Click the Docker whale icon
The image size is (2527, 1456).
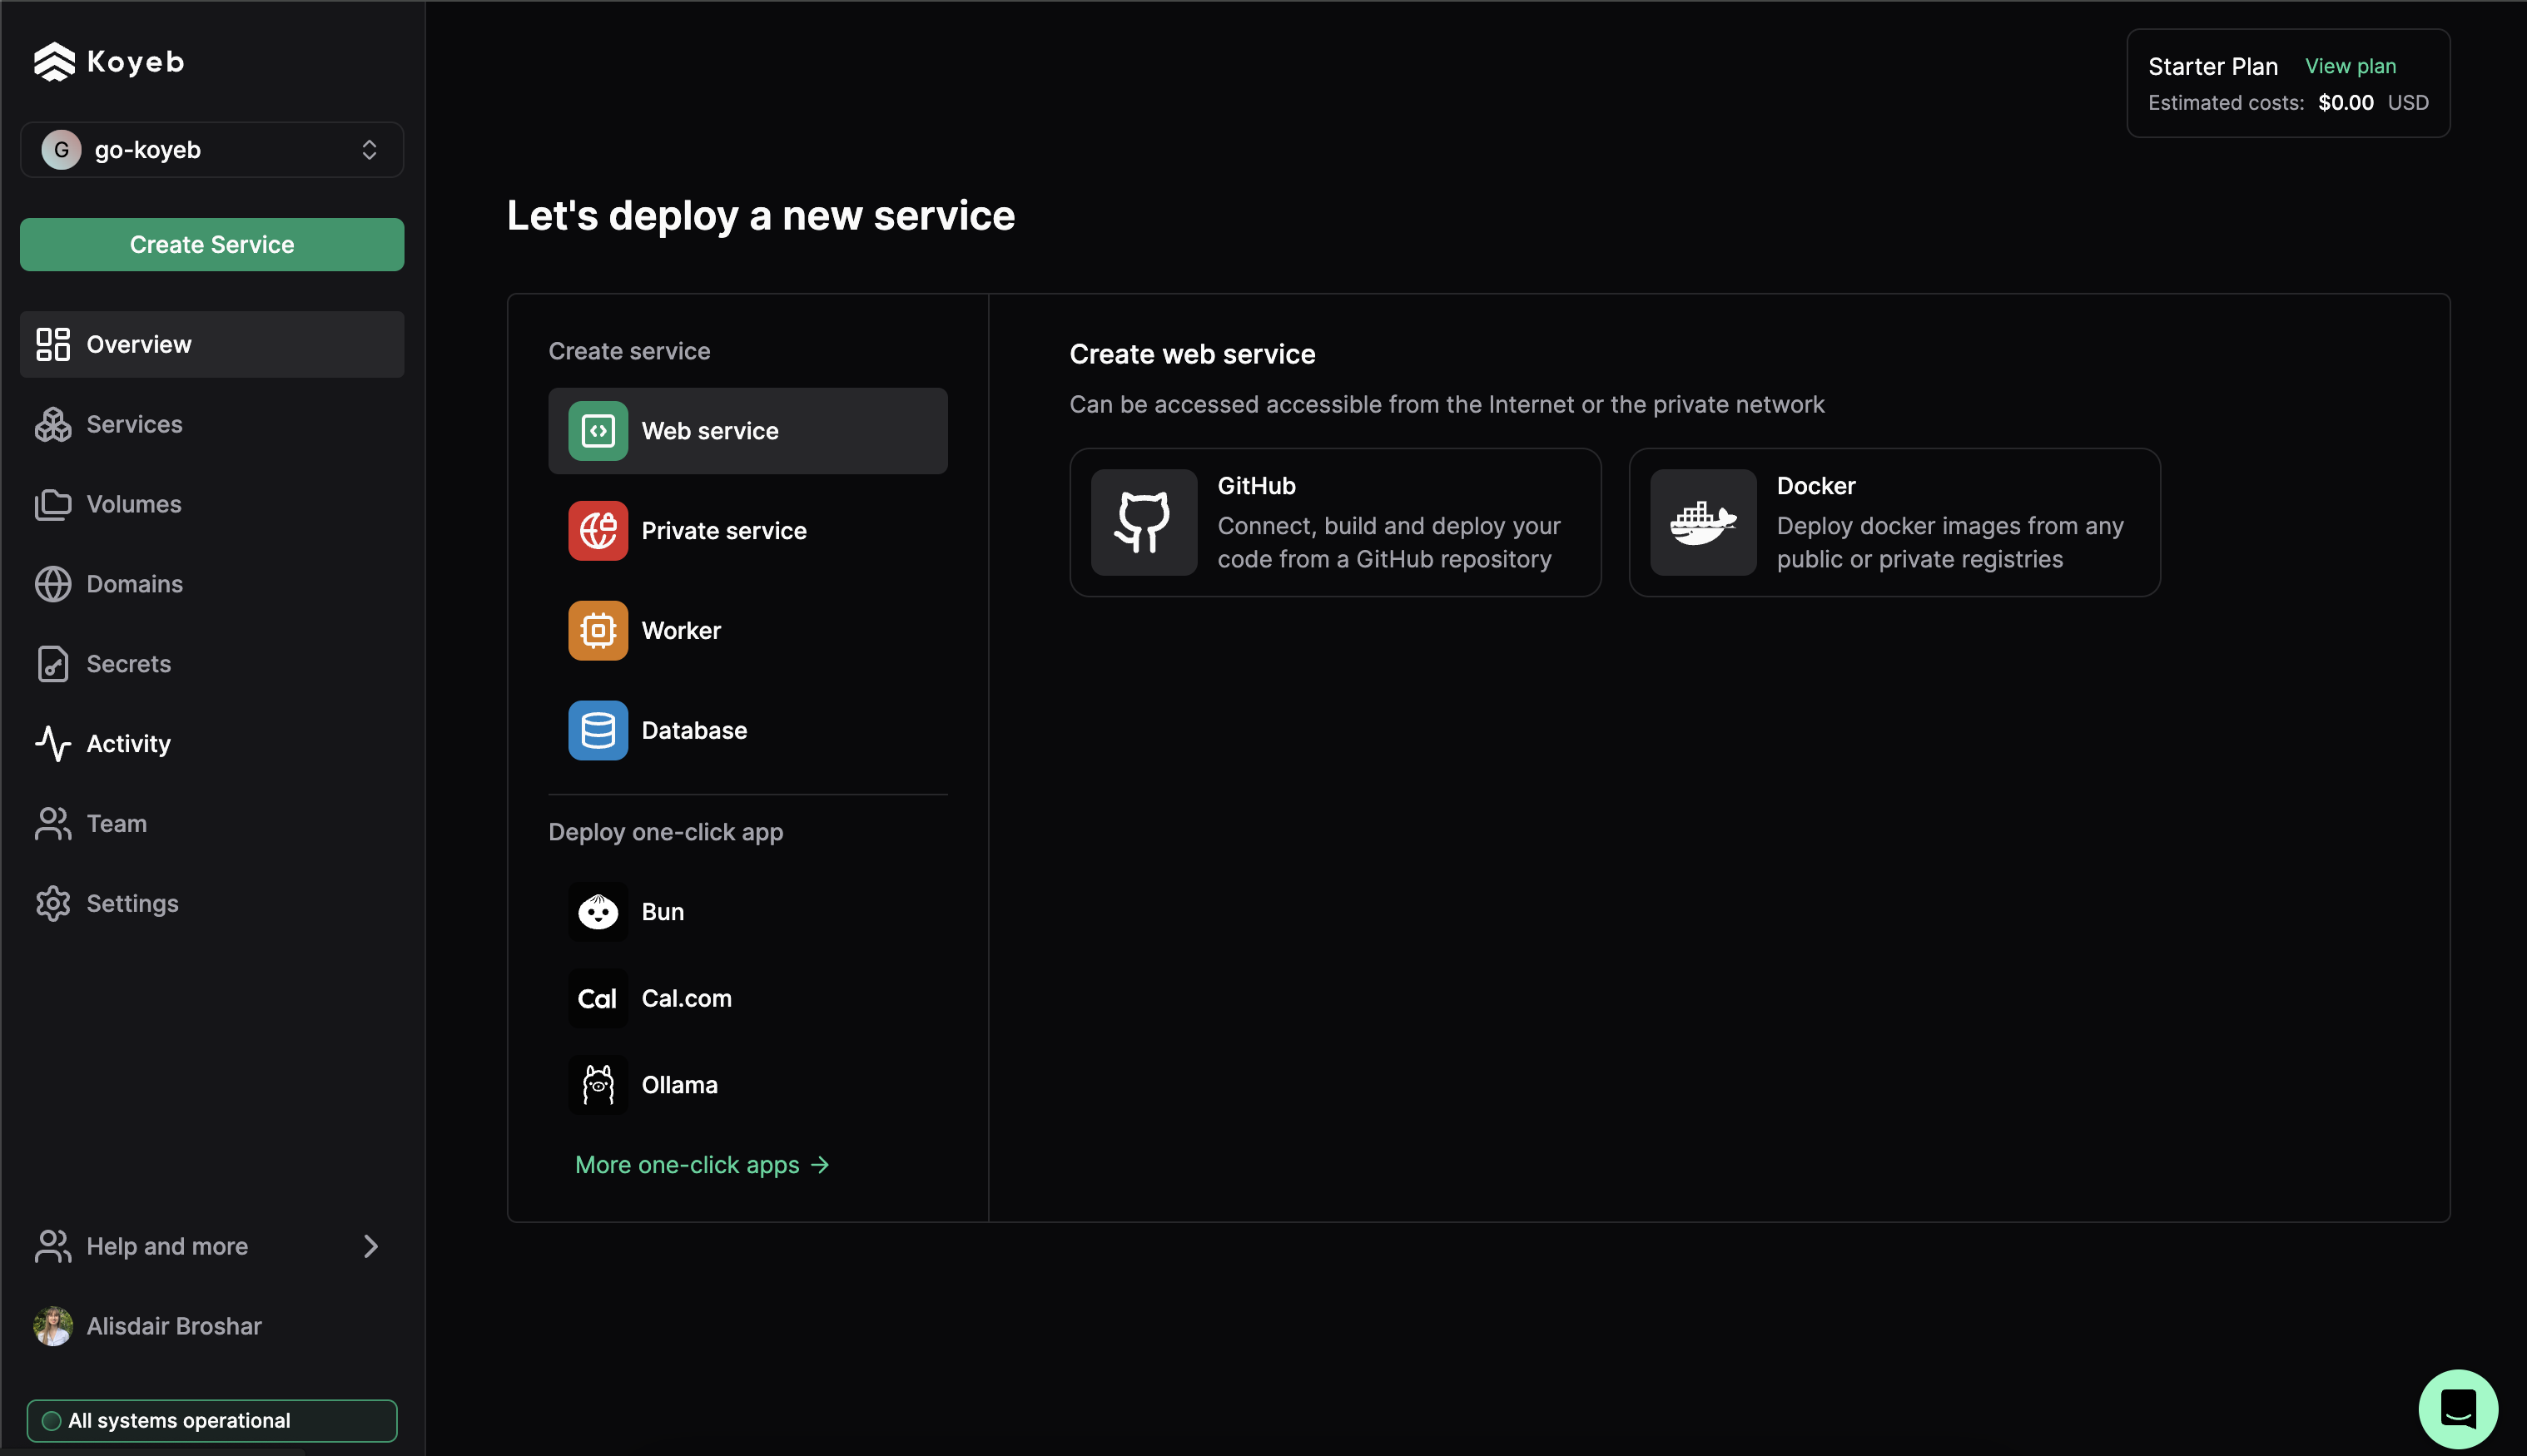pos(1703,522)
